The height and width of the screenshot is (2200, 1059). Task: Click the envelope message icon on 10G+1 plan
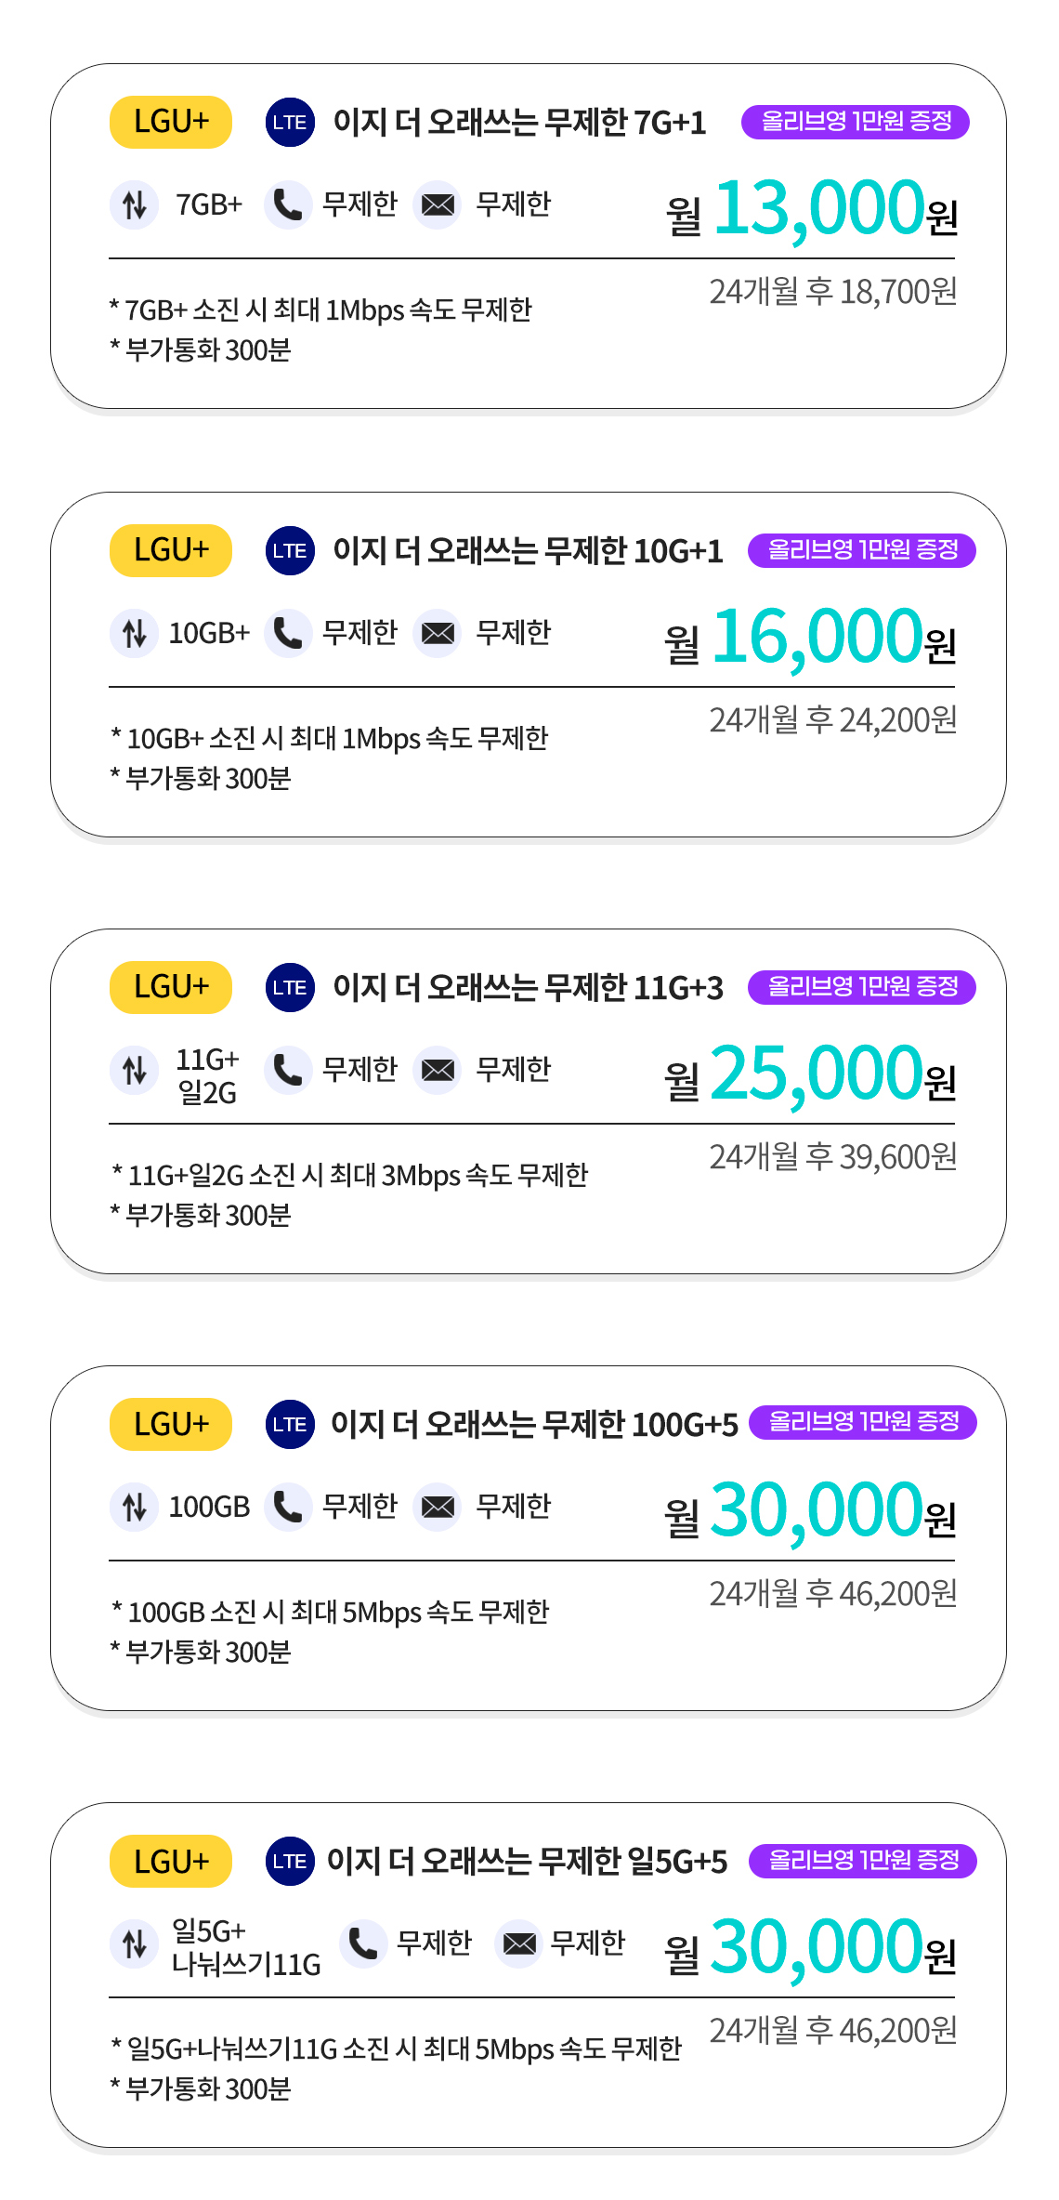[438, 633]
